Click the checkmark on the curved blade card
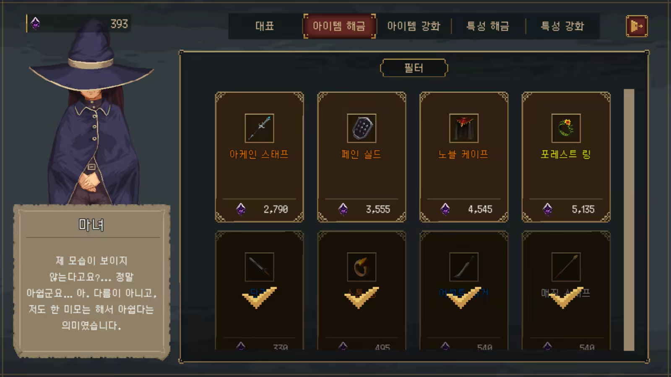 pyautogui.click(x=463, y=297)
